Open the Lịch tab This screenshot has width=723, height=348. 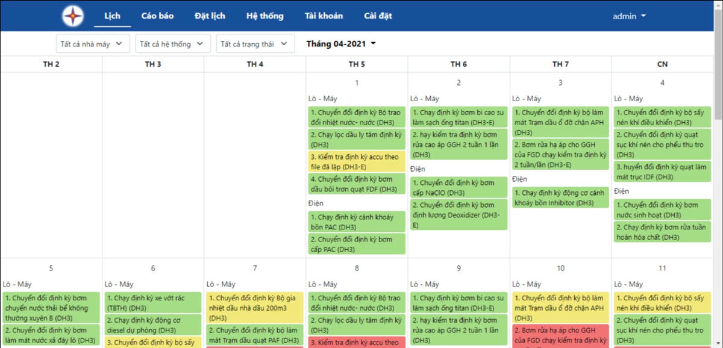tap(112, 16)
